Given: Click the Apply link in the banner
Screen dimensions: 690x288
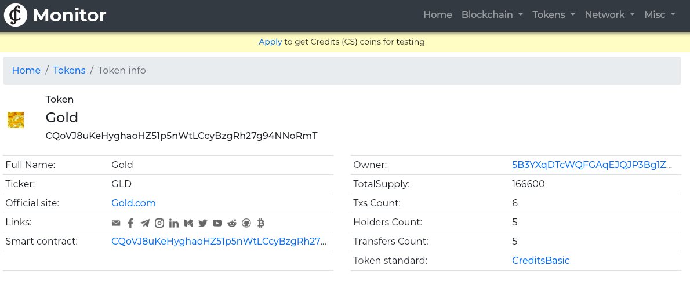Looking at the screenshot, I should pos(270,42).
